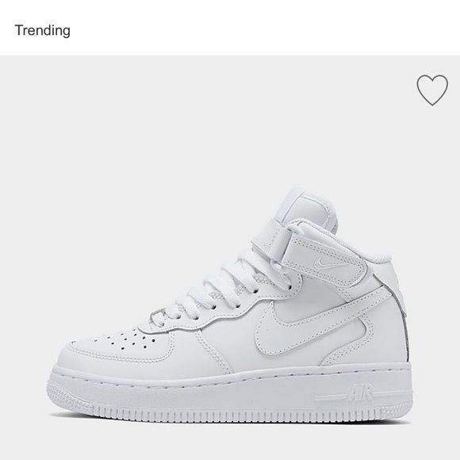Open the white high-top sneaker product image
This screenshot has height=460, width=460.
pos(230,307)
